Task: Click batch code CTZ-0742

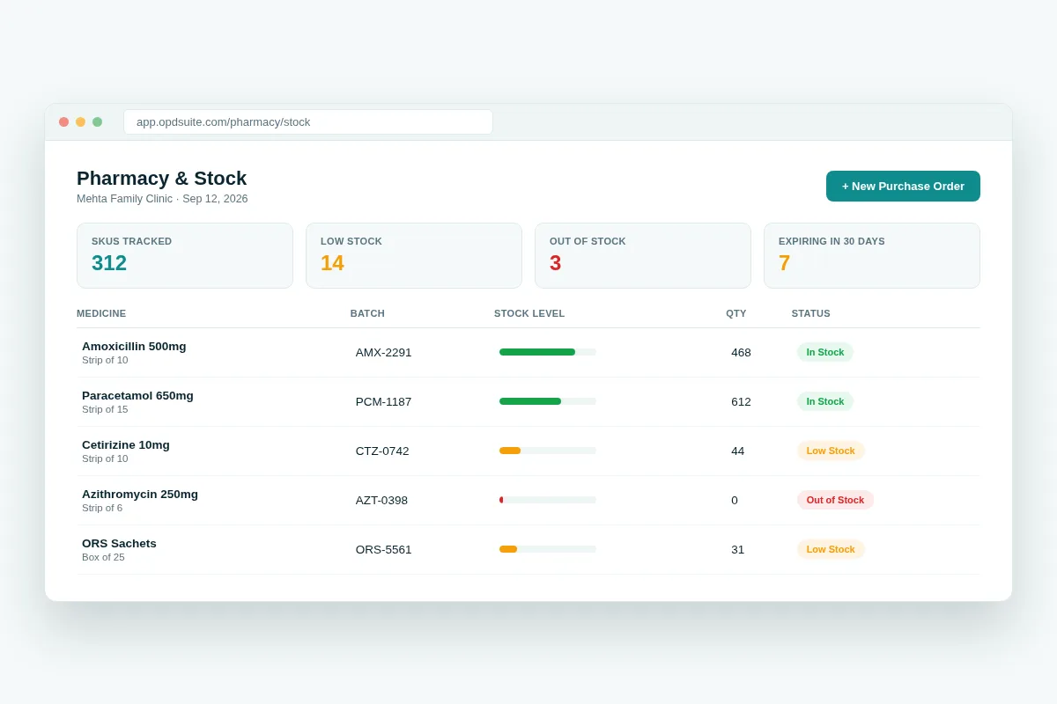Action: point(382,451)
